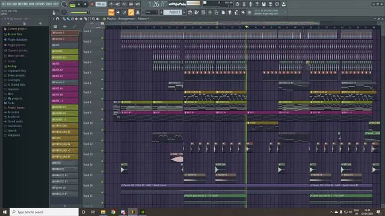The image size is (385, 216).
Task: Select Pattern 1 in picker list
Action: 65,32
